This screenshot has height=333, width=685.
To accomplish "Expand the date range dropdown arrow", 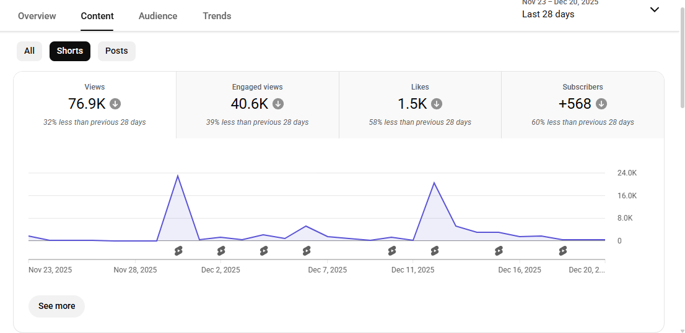I will pyautogui.click(x=655, y=10).
